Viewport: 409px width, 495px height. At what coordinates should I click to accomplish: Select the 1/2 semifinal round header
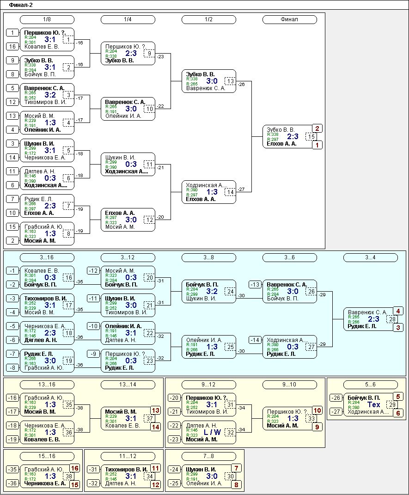pyautogui.click(x=209, y=19)
